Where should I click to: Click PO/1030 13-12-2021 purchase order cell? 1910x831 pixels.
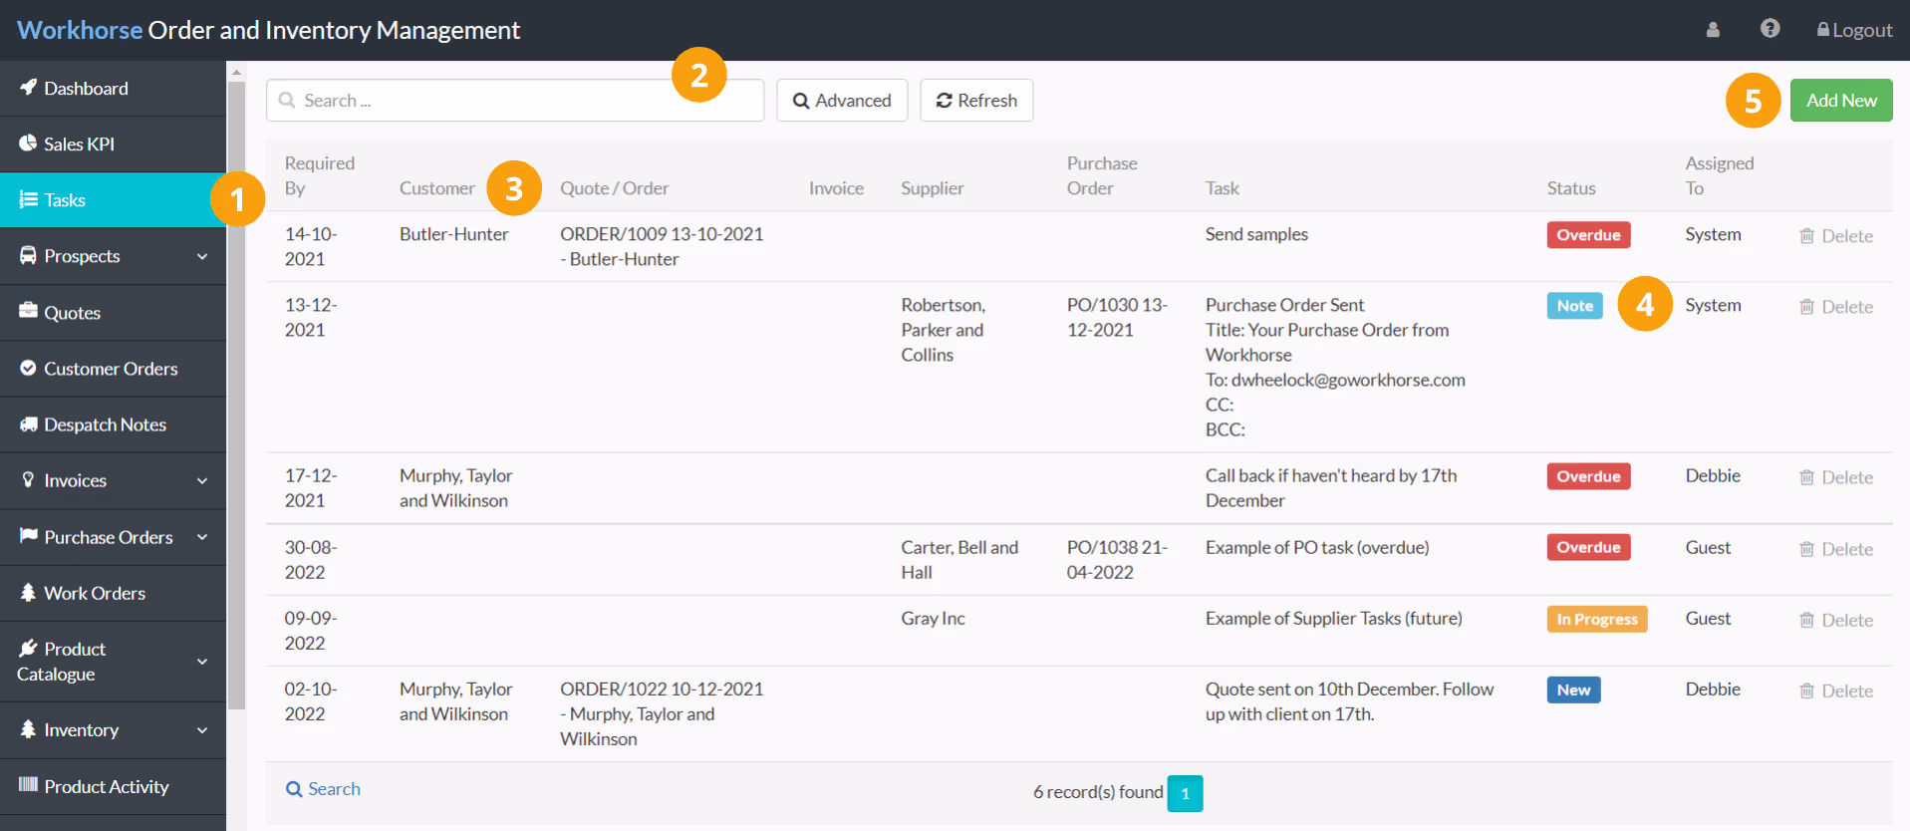coord(1117,317)
